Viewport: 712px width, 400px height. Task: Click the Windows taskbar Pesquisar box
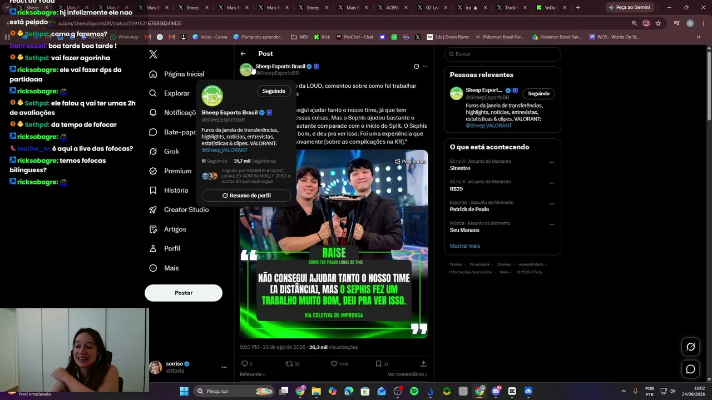coord(234,391)
